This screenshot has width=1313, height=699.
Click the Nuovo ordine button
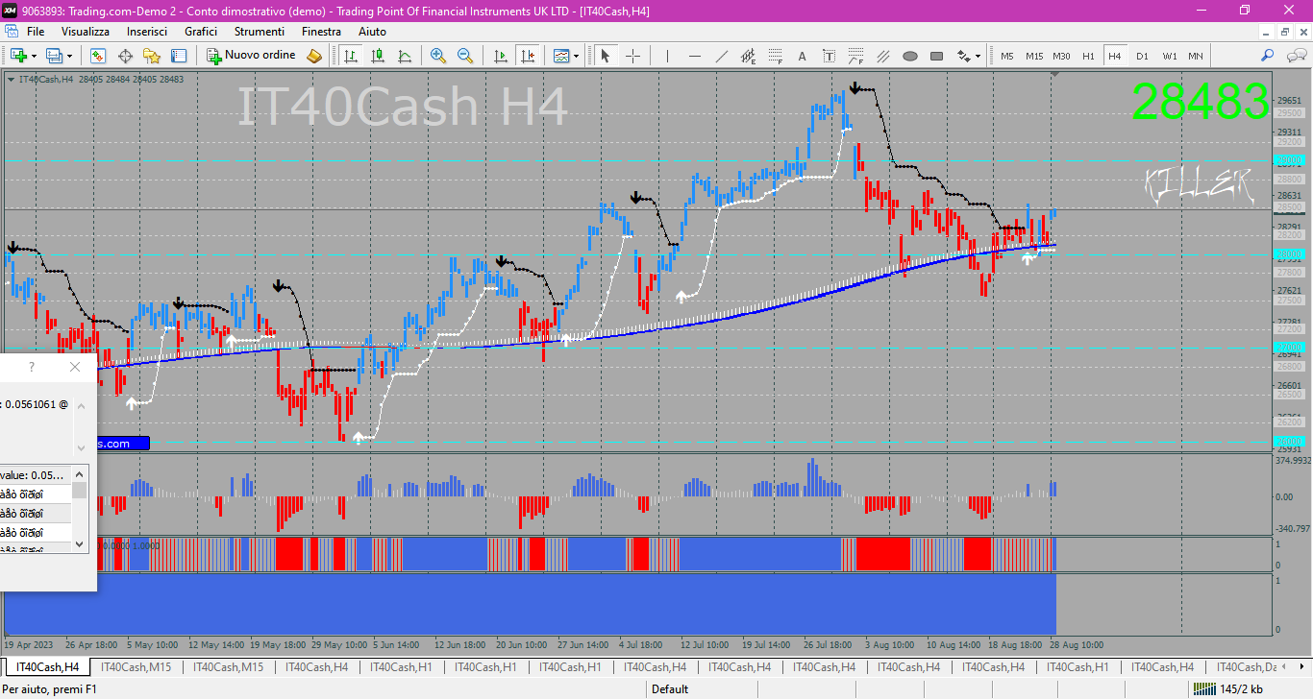click(x=252, y=56)
